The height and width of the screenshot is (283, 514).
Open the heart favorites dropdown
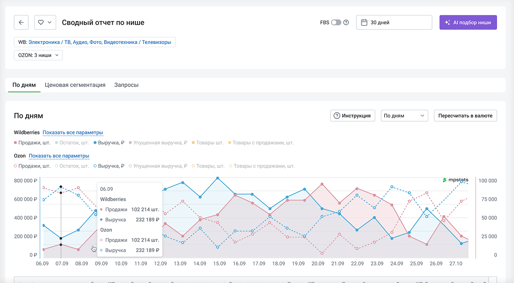pyautogui.click(x=45, y=22)
